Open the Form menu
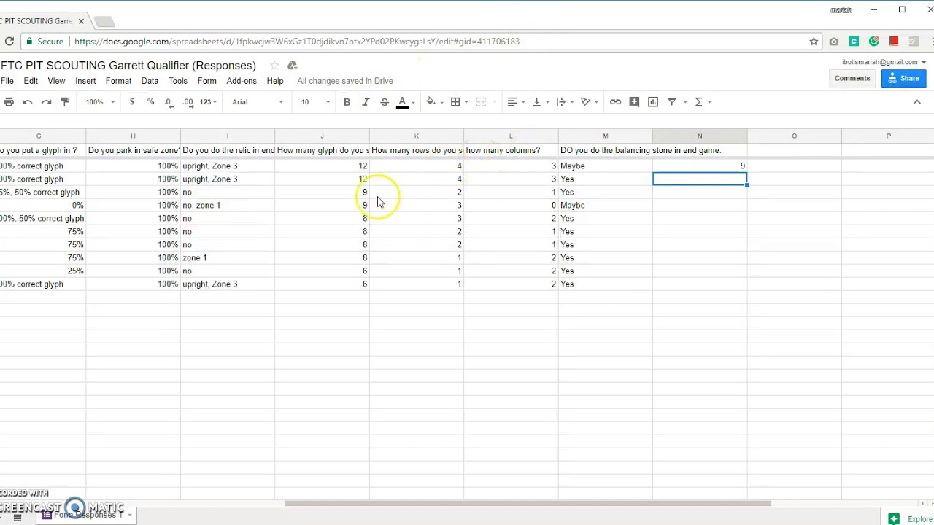Image resolution: width=934 pixels, height=525 pixels. pos(207,81)
